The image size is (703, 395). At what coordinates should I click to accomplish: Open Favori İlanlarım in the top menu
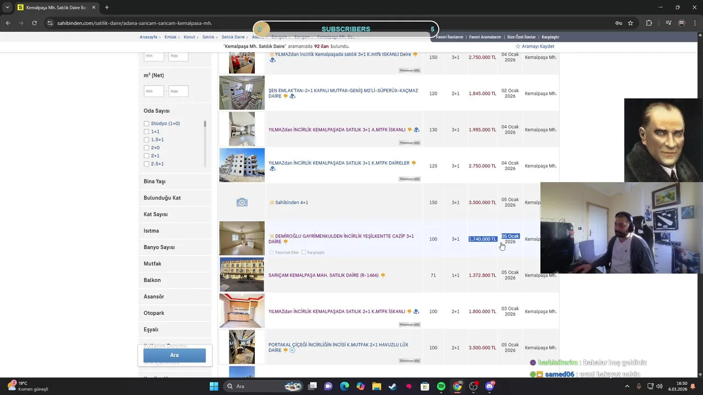[449, 37]
